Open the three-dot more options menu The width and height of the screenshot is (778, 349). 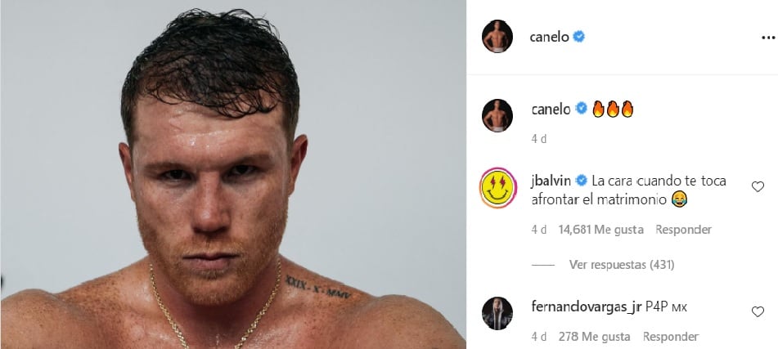(x=767, y=37)
